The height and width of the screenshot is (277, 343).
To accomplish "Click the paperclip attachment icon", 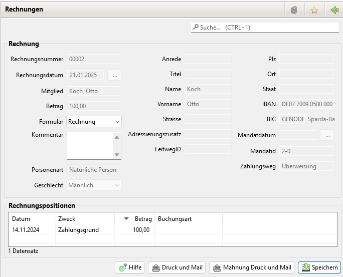I will point(294,10).
